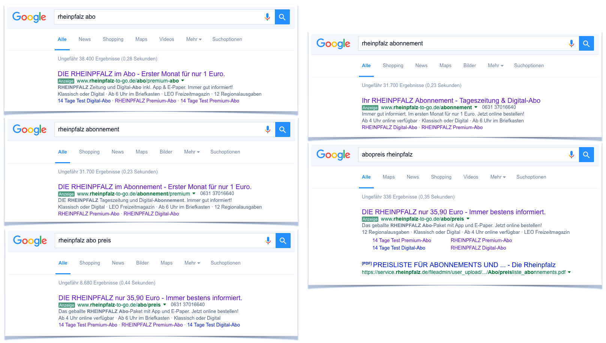Click the blue search button beside "rheinpfalz abonnement" top right
The height and width of the screenshot is (343, 606).
coord(586,43)
